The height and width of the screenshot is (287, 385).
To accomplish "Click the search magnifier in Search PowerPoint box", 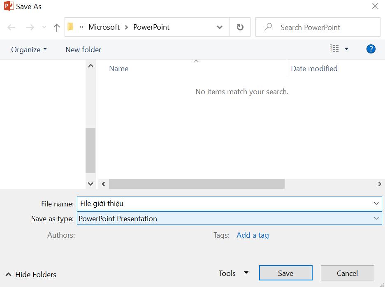I will [268, 27].
